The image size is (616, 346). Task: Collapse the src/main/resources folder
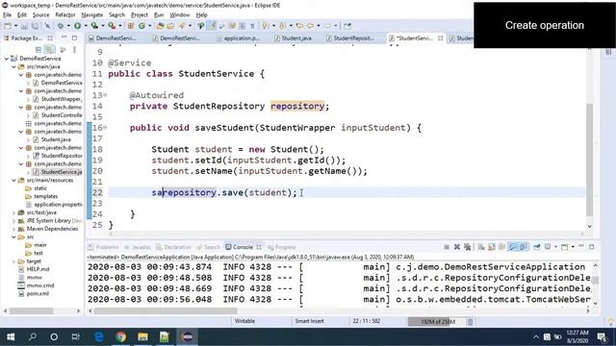(13, 180)
